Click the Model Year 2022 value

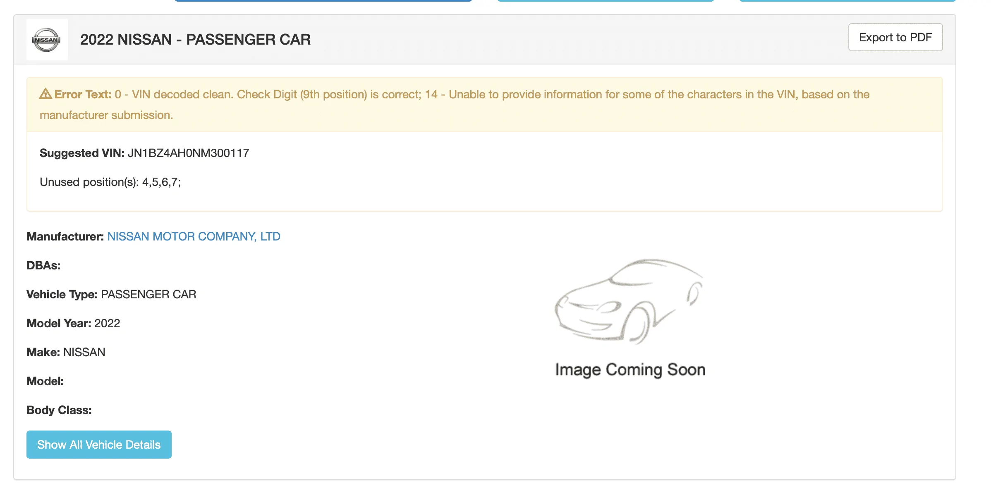(107, 323)
